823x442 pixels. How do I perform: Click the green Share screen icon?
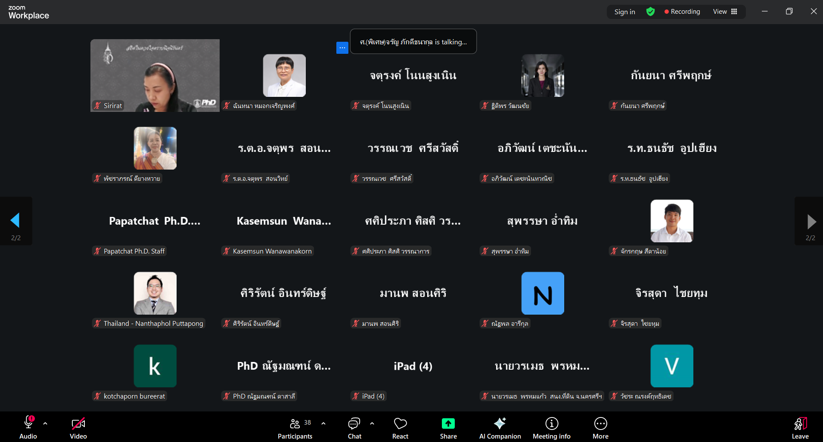pyautogui.click(x=448, y=424)
